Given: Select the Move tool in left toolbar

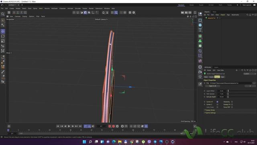Looking at the screenshot, I should 3,31.
